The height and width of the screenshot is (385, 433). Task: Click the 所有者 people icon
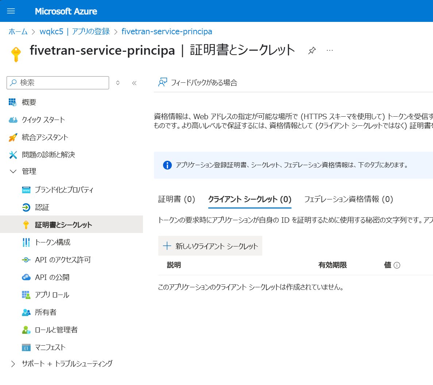[26, 312]
